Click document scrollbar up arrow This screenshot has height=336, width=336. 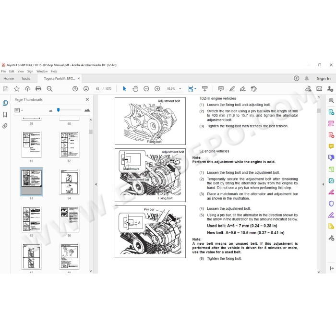tap(319, 97)
